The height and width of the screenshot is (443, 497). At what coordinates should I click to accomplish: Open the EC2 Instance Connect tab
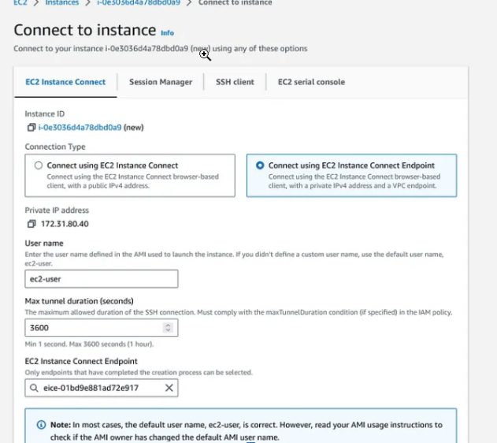point(66,82)
